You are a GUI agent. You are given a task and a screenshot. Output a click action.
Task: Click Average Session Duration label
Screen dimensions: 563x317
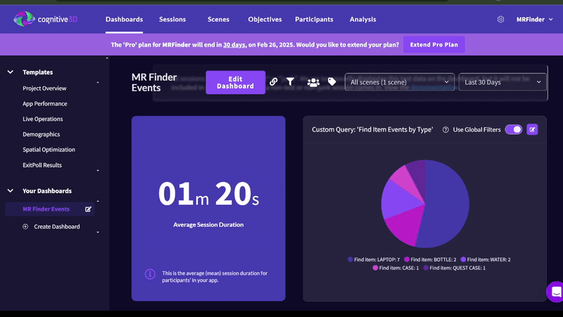tap(208, 225)
